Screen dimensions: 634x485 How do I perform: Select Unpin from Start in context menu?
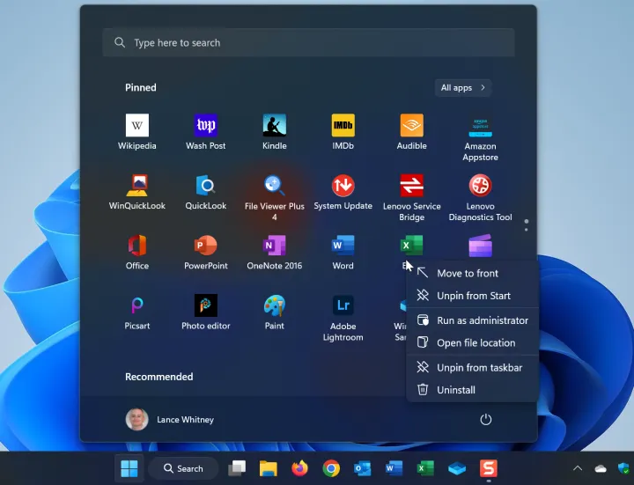point(473,296)
